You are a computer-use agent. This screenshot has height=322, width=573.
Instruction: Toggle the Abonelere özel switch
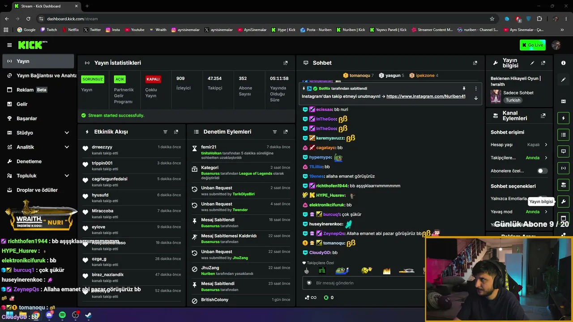[542, 171]
